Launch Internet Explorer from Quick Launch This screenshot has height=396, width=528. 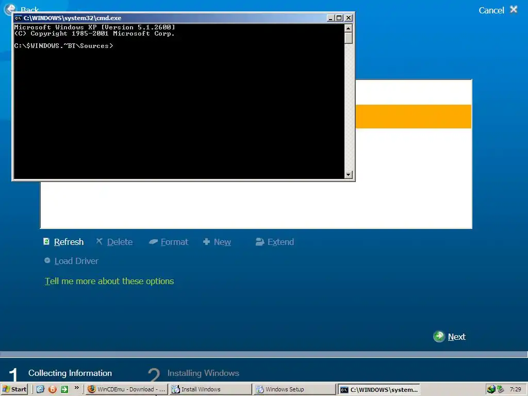click(40, 389)
